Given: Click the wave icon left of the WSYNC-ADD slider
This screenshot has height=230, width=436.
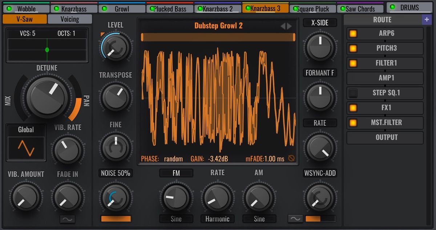Looking at the screenshot, I should (x=295, y=219).
